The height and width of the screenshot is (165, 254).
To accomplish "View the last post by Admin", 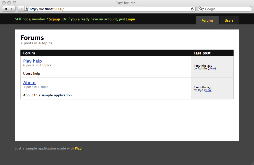I will 212,68.
